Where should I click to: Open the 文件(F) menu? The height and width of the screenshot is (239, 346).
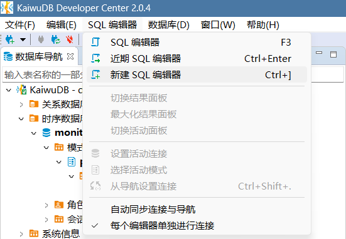tap(20, 24)
